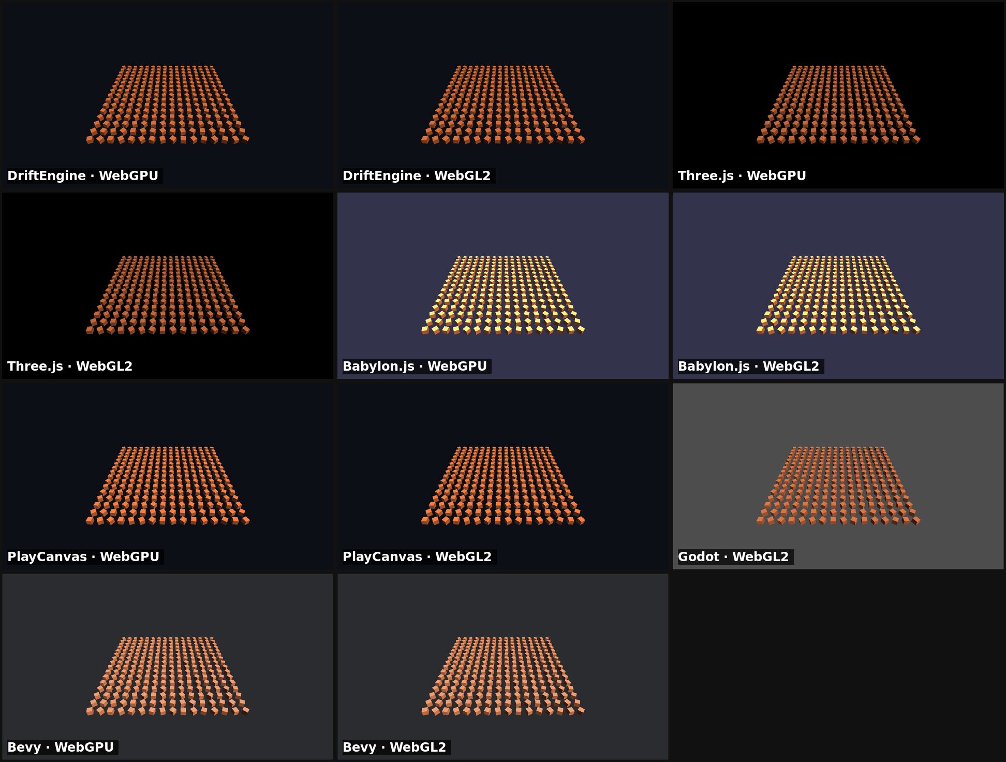Select the PlayCanvas WebGL2 render panel
Viewport: 1006px width, 762px height.
[x=503, y=476]
